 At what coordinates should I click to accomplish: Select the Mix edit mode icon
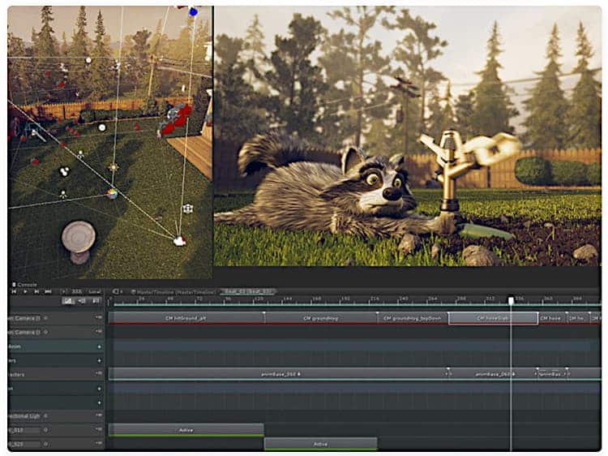[x=68, y=301]
